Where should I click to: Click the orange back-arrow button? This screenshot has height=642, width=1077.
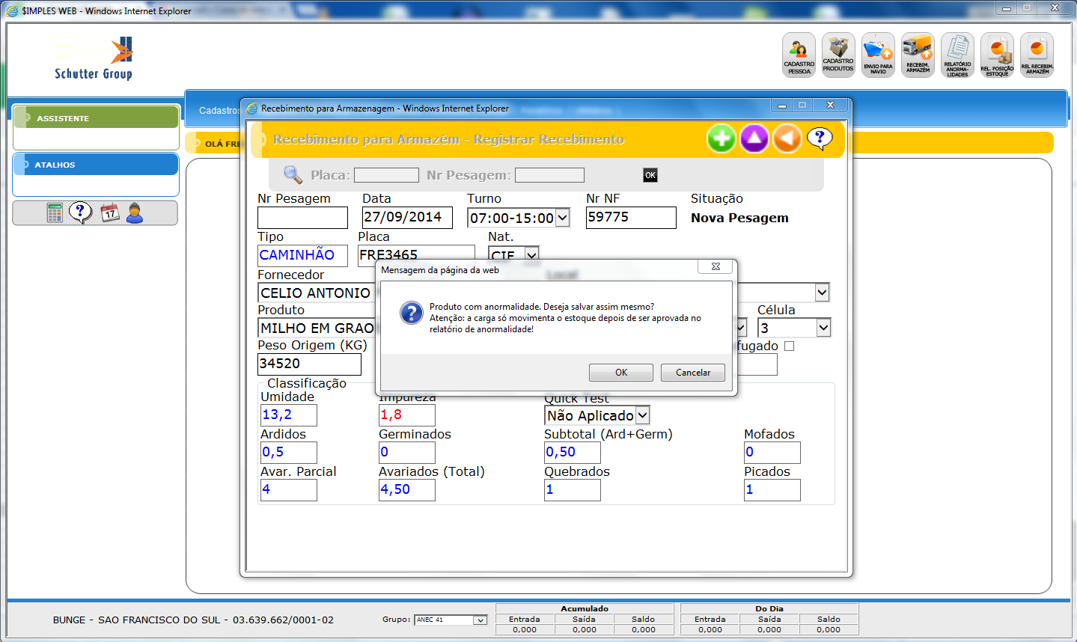pyautogui.click(x=787, y=138)
